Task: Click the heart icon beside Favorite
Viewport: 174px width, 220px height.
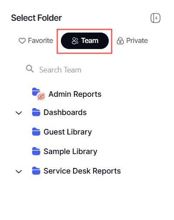Action: [22, 41]
